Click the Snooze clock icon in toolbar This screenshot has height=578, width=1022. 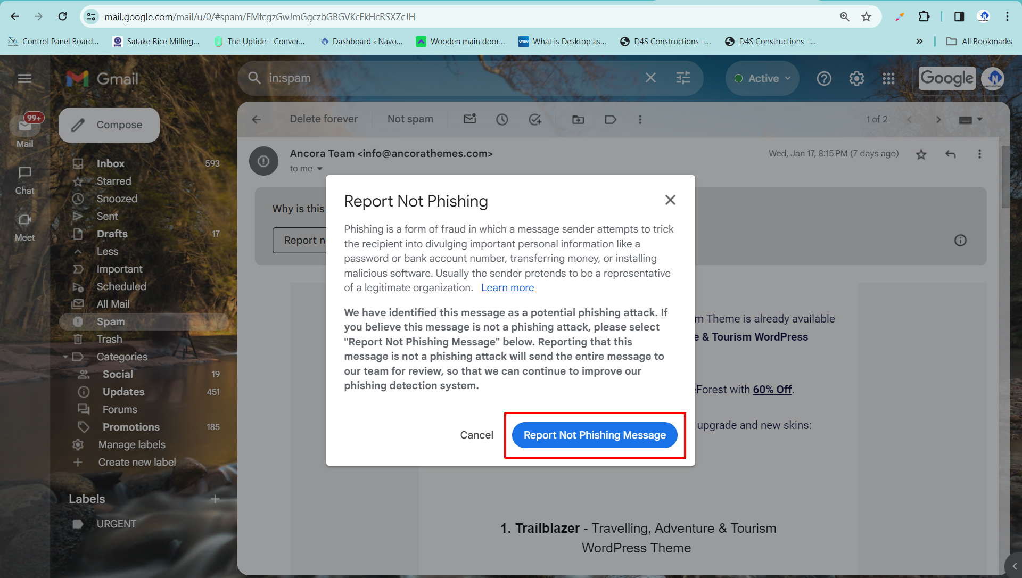point(502,119)
